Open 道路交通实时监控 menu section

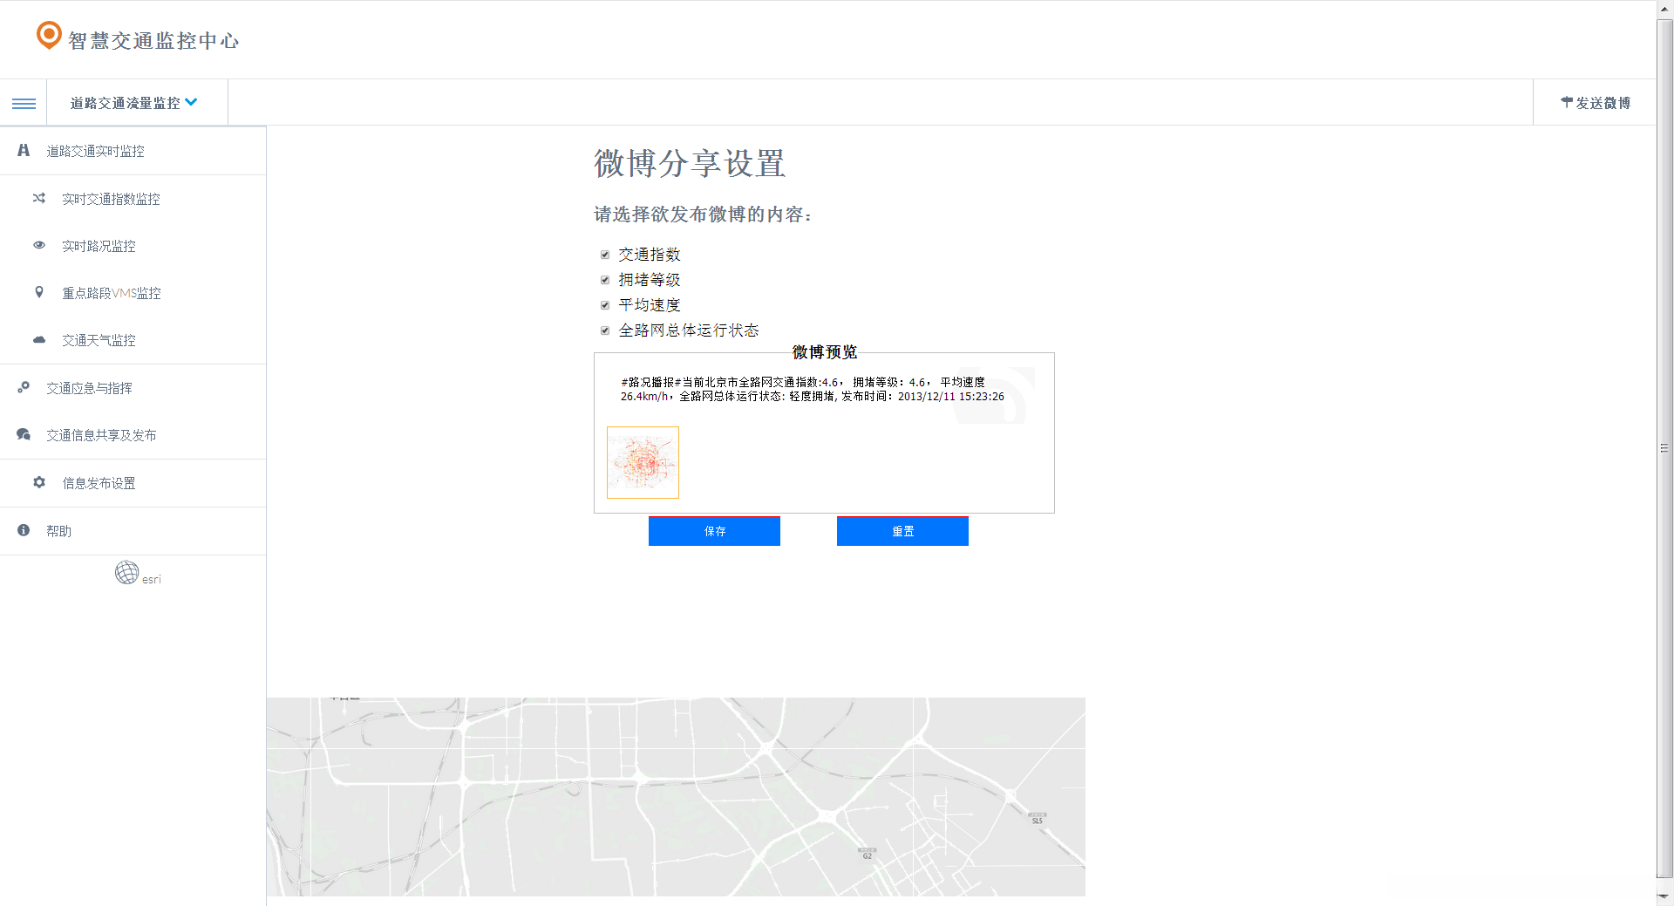133,151
